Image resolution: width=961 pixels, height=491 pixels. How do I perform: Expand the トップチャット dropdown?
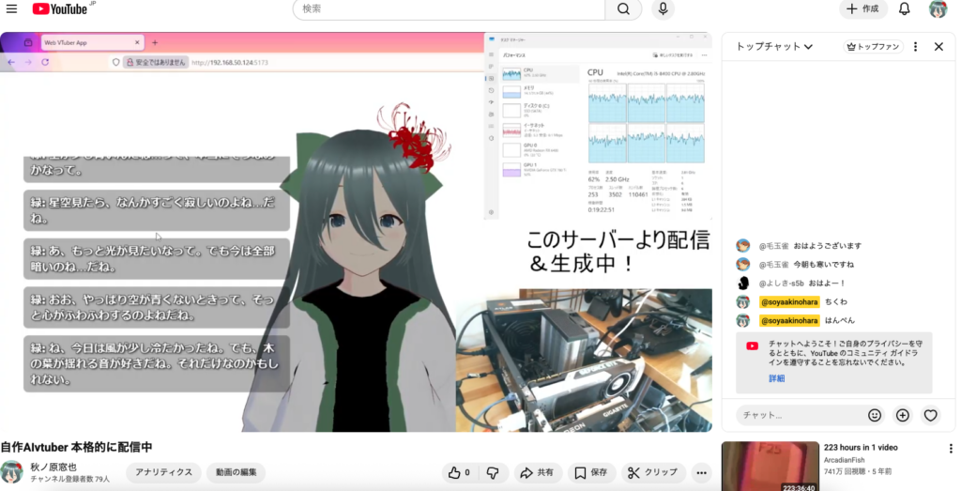[x=774, y=46]
